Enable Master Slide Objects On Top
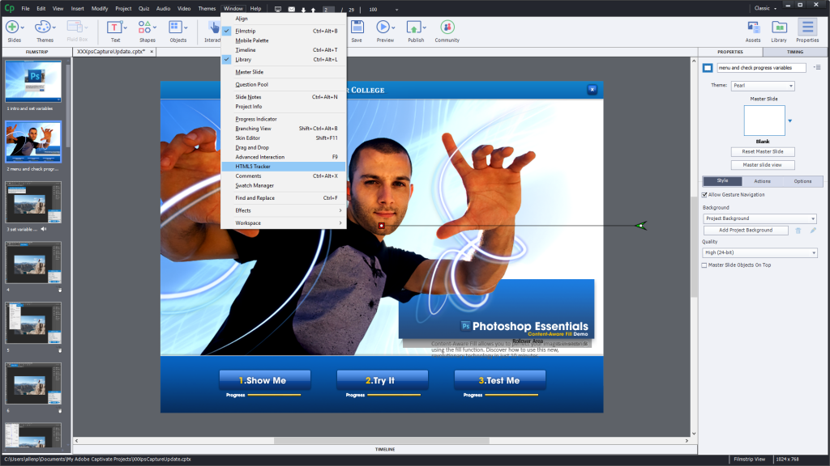The height and width of the screenshot is (466, 830). pos(704,265)
